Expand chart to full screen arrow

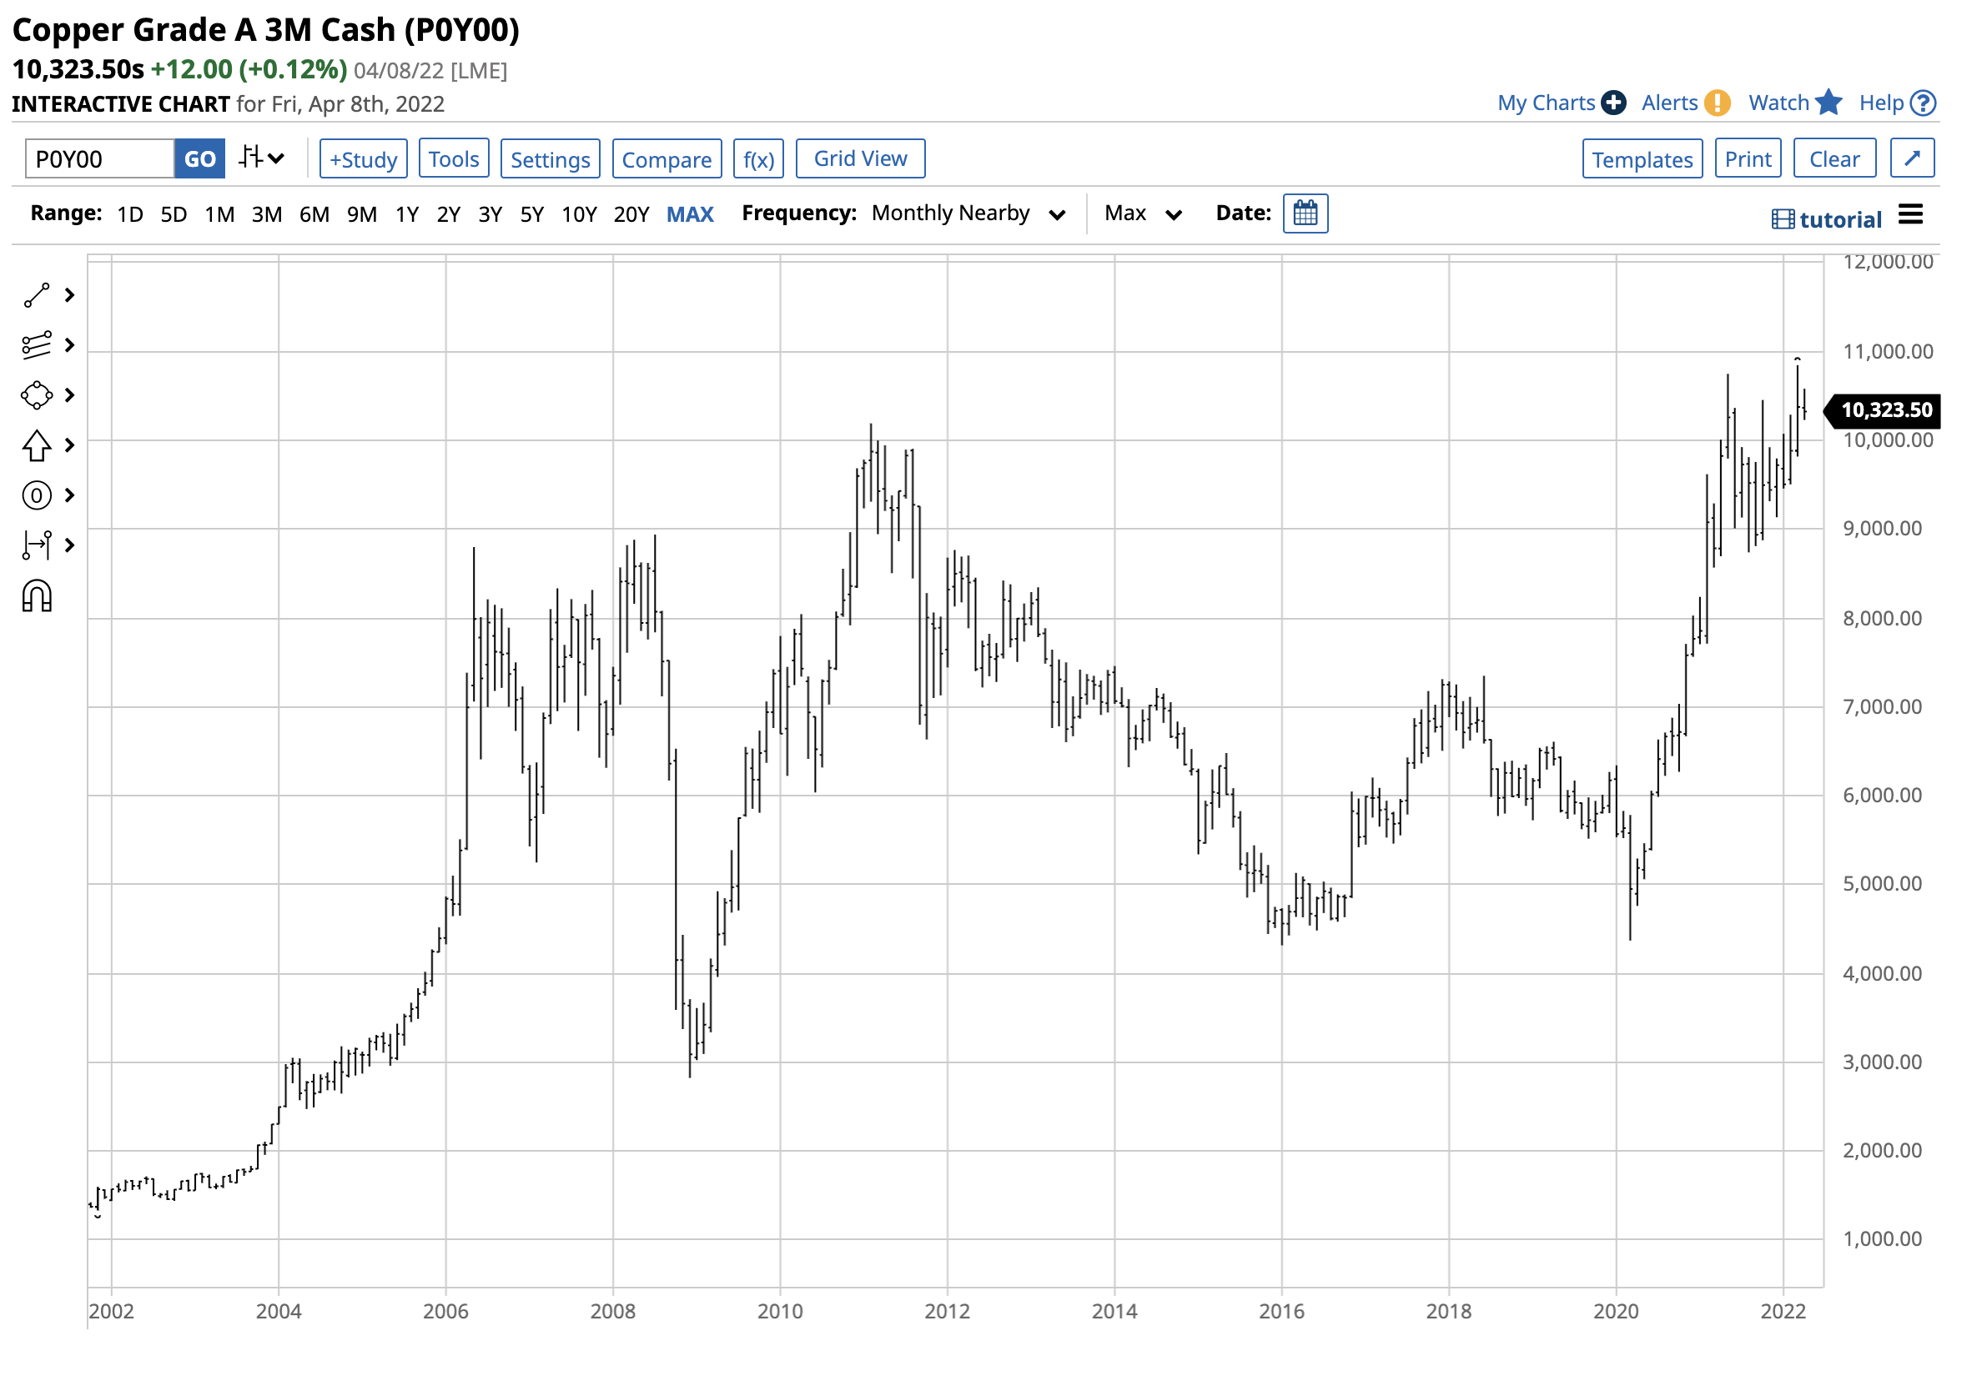(1914, 158)
